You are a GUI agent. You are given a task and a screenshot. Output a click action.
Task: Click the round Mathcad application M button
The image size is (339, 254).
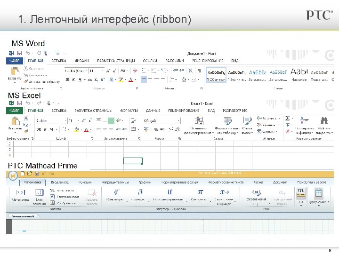[13, 175]
